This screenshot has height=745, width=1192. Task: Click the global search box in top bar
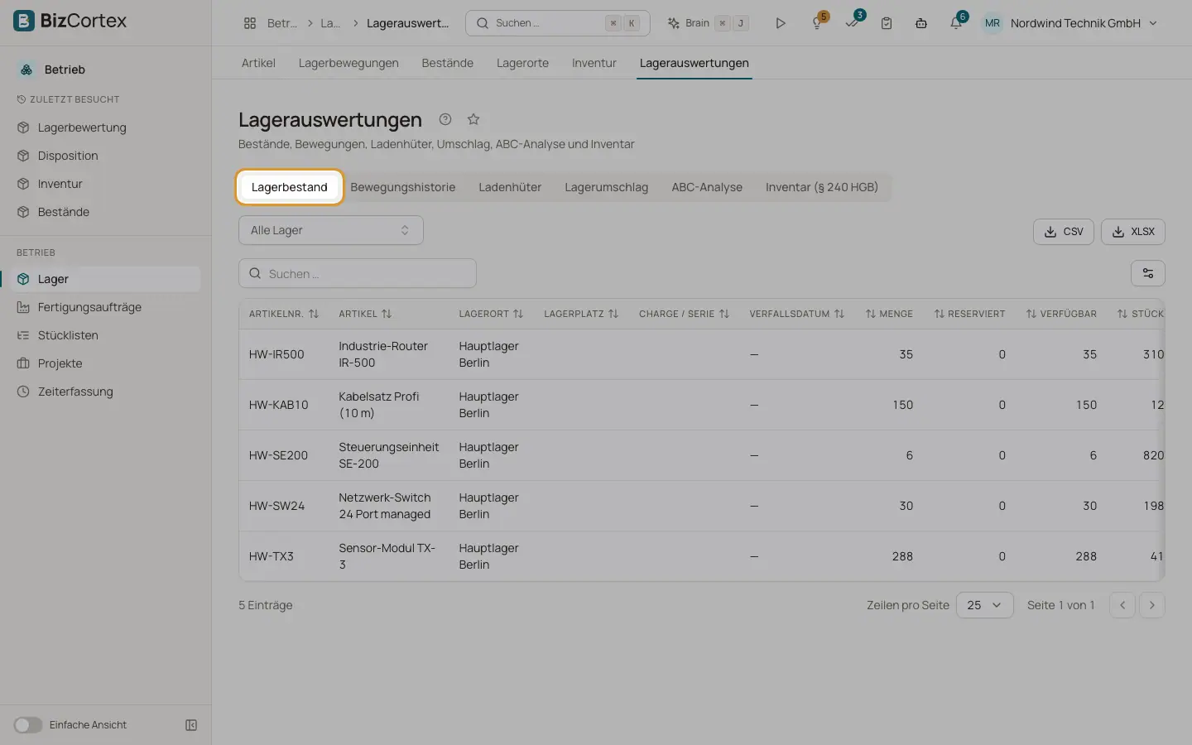pyautogui.click(x=558, y=23)
